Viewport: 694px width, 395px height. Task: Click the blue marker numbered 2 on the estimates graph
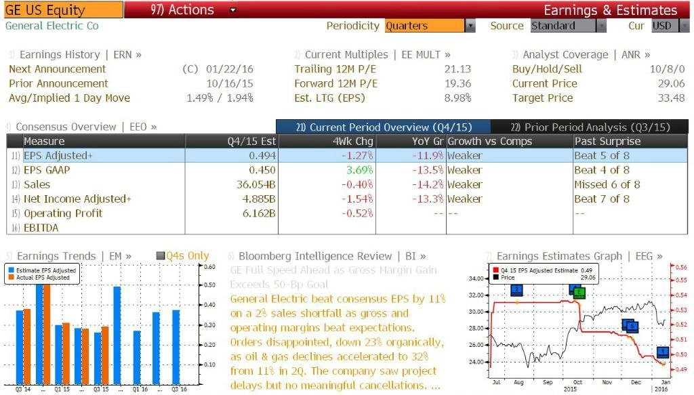516,290
